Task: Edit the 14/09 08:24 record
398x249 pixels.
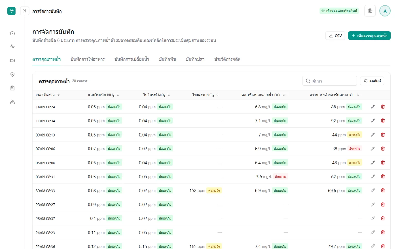Action: click(373, 107)
